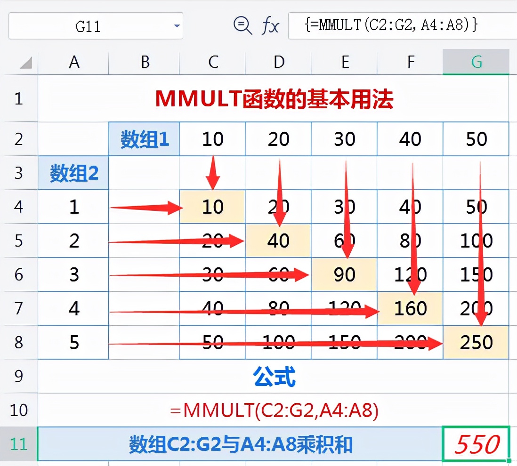Viewport: 517px width, 466px height.
Task: Click the 公式 heading cell
Action: (274, 377)
